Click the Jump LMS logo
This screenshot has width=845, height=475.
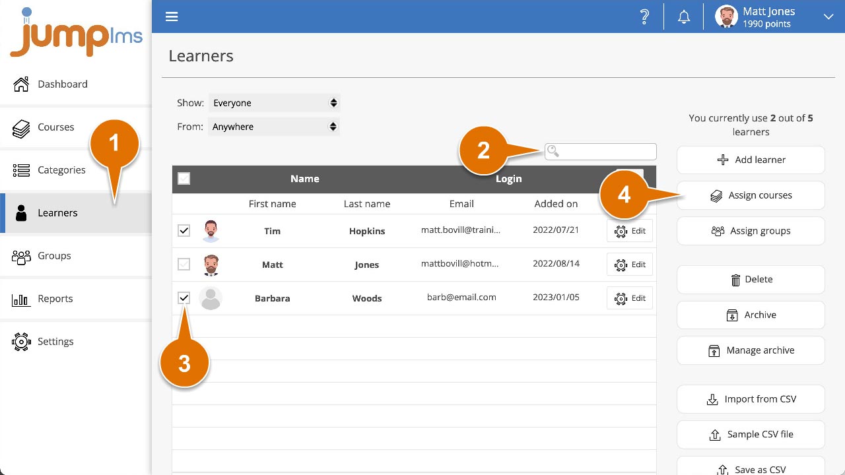[x=76, y=33]
